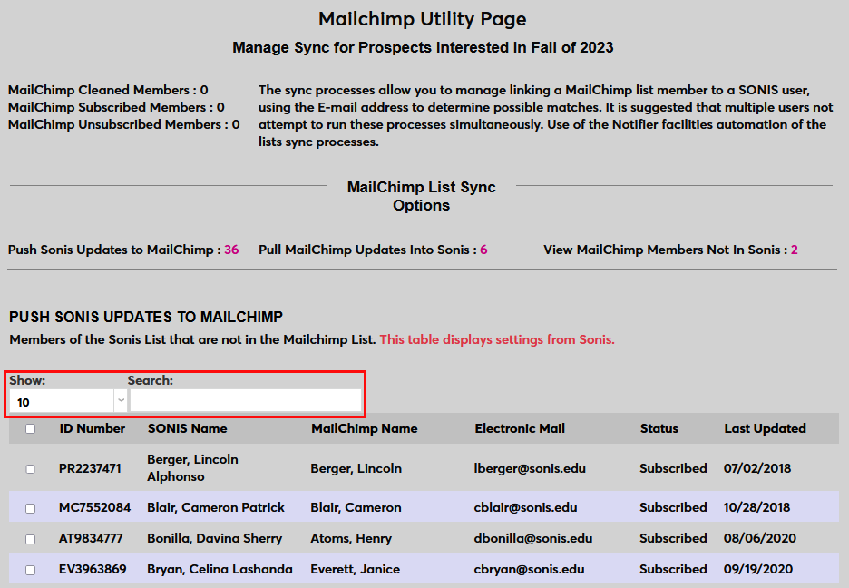
Task: Check the checkbox for Bryan, Celina Lashanda
Action: (x=30, y=569)
